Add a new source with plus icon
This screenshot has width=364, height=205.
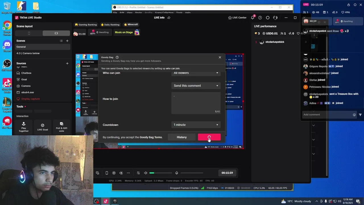(x=67, y=63)
